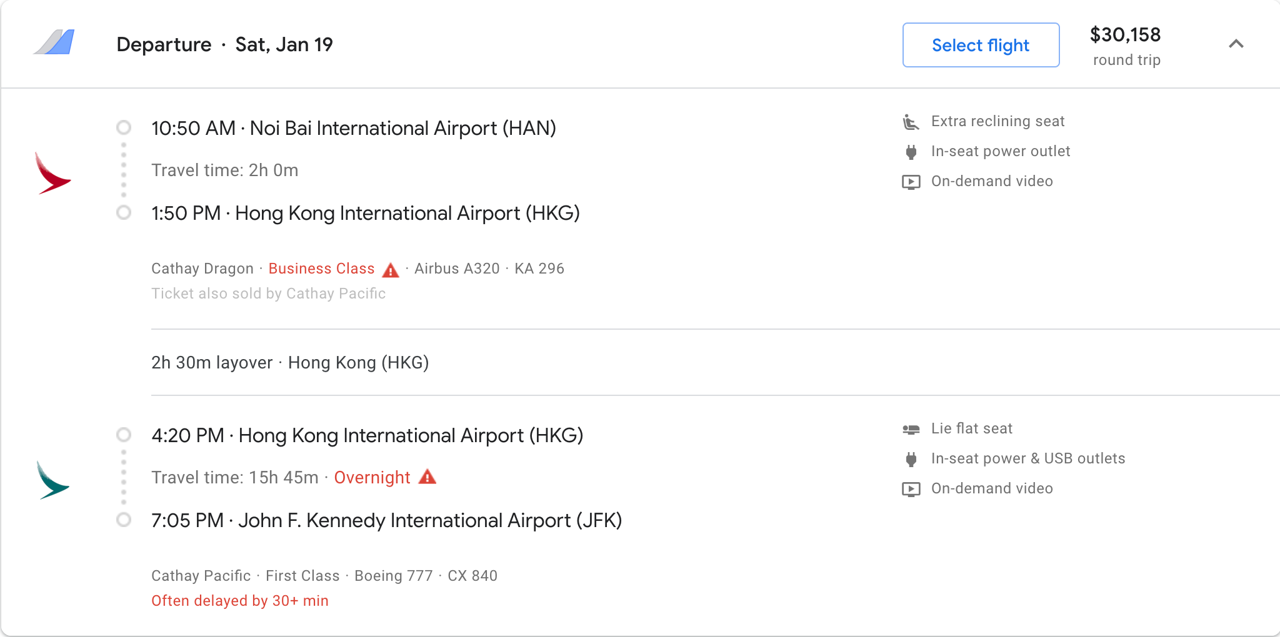The height and width of the screenshot is (637, 1280).
Task: Click the airline tail logo icon
Action: 54,42
